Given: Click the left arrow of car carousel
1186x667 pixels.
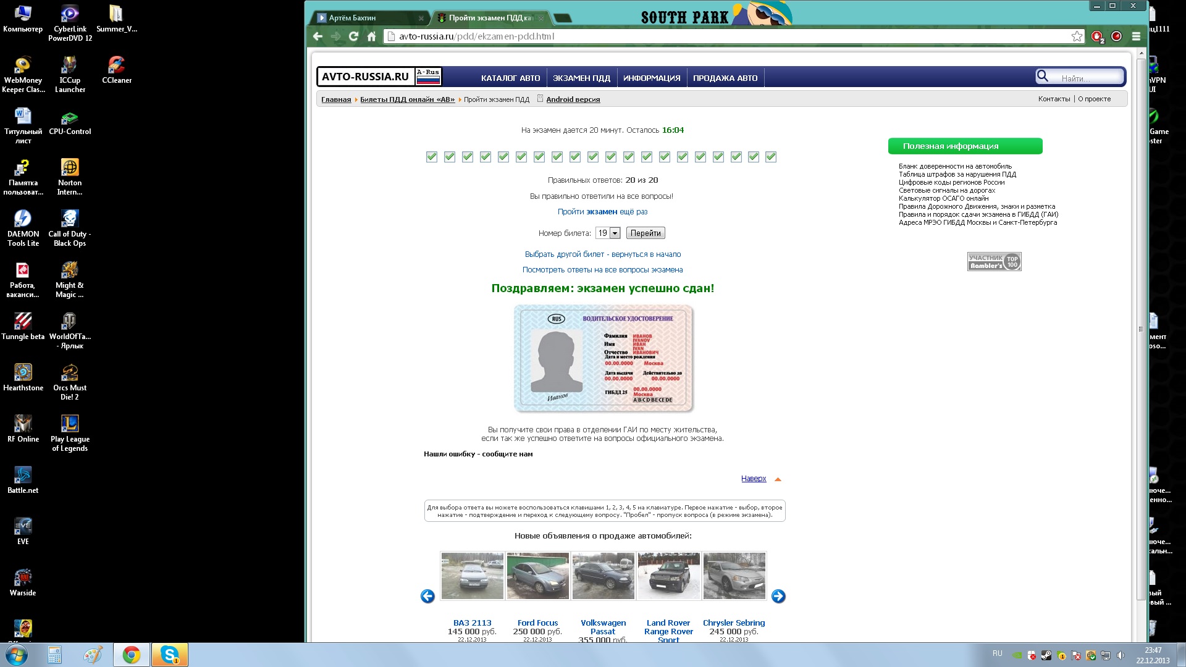Looking at the screenshot, I should pos(427,596).
